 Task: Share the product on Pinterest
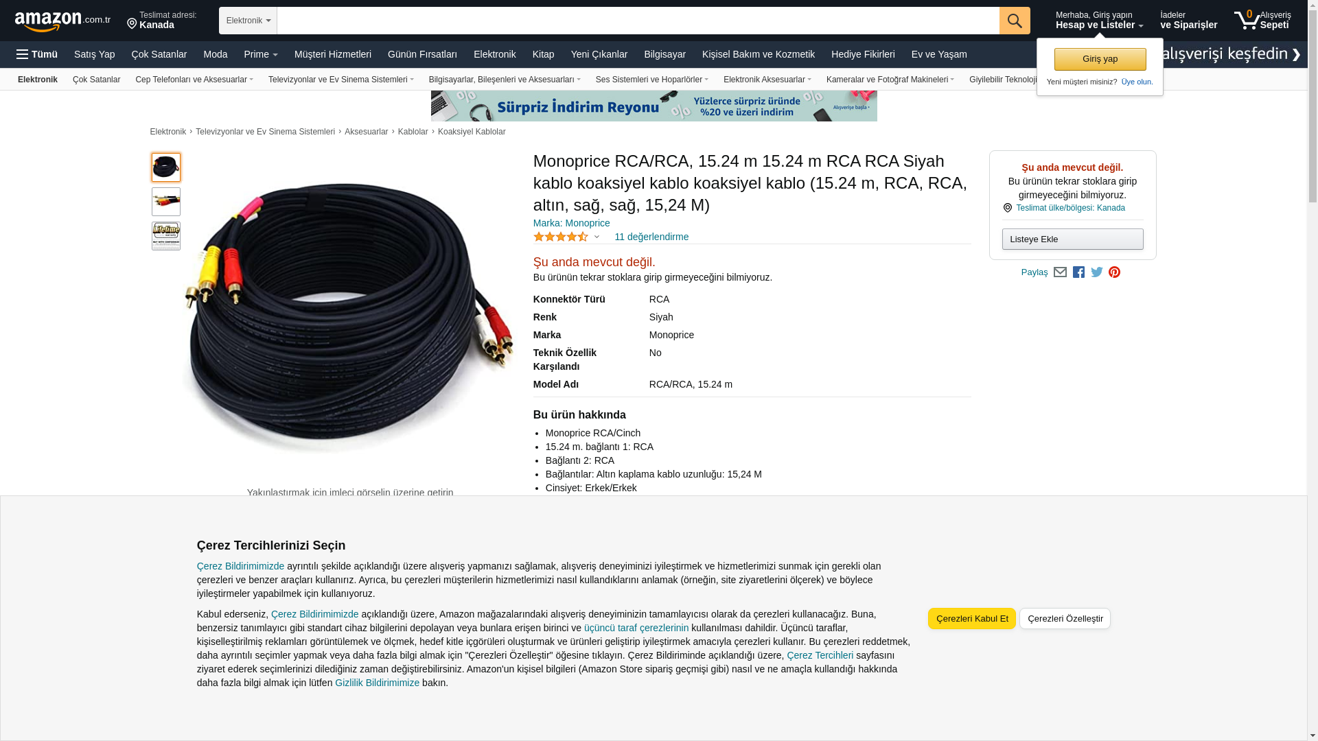[1115, 272]
